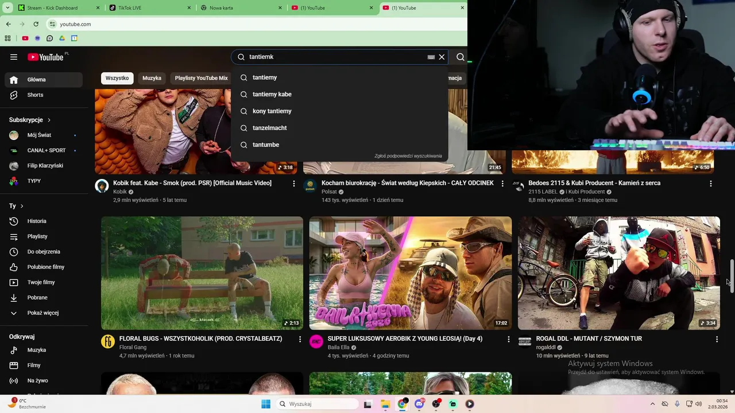Open File Explorer from the taskbar
Viewport: 735px width, 413px height.
385,404
